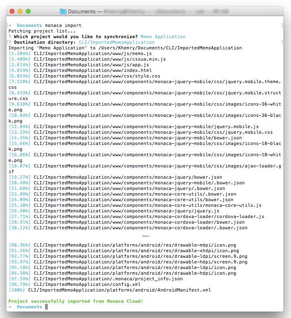Click the cordova-loader.js file line
This screenshot has width=291, height=318.
(x=137, y=216)
